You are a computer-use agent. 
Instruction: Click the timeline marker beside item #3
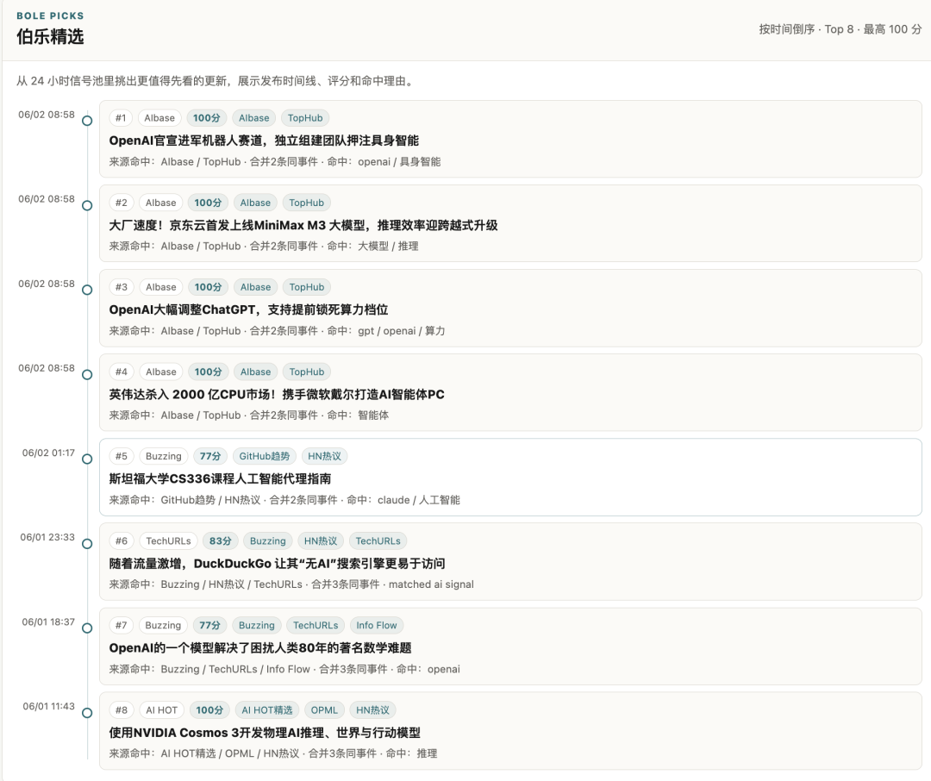(x=87, y=290)
